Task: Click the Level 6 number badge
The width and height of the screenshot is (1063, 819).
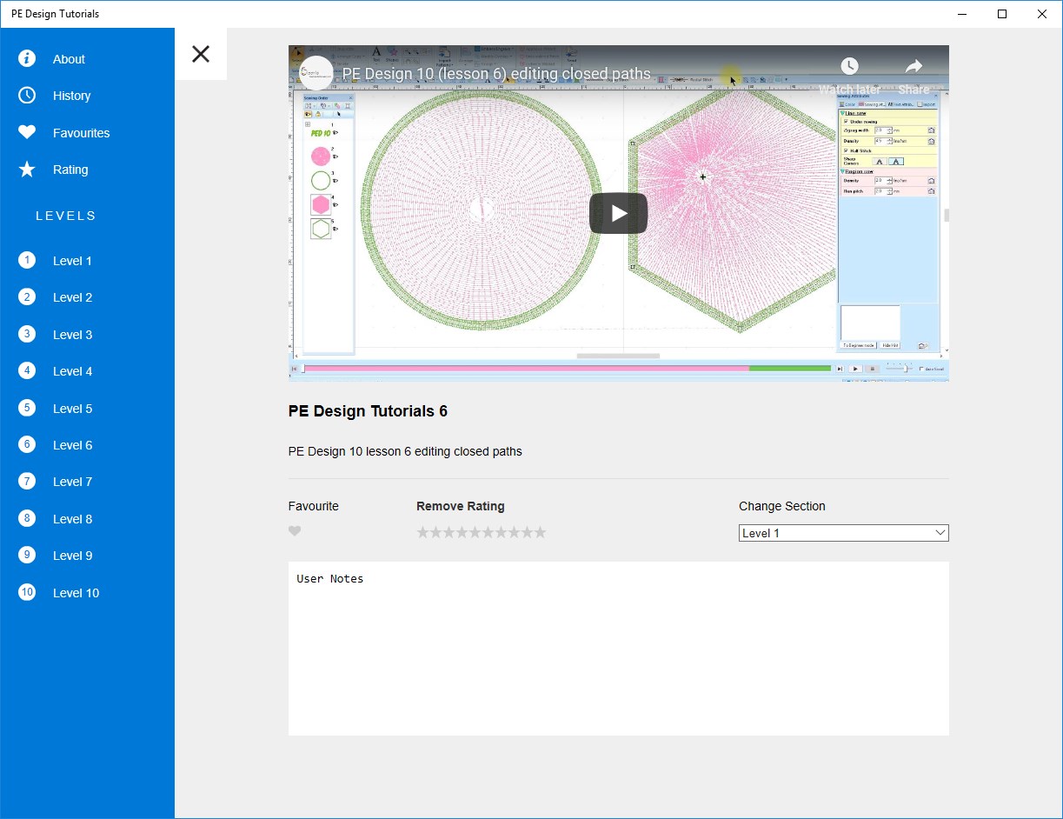Action: pos(27,445)
